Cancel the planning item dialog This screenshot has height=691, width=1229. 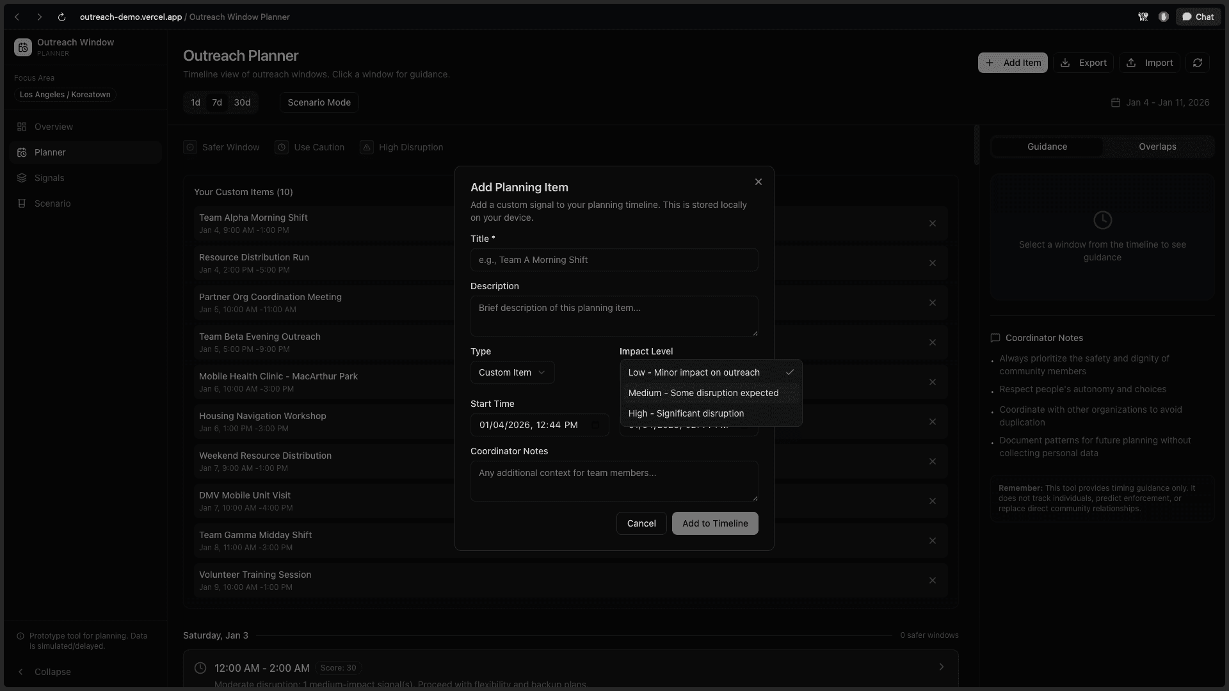coord(641,523)
